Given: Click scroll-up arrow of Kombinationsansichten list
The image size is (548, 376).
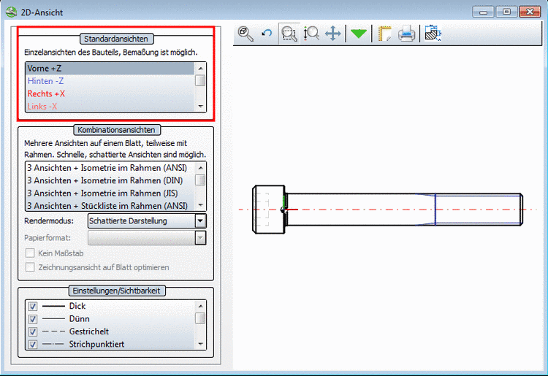Looking at the screenshot, I should pyautogui.click(x=200, y=168).
